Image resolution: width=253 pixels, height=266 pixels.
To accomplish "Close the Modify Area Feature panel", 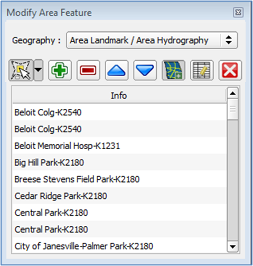I will click(x=238, y=13).
